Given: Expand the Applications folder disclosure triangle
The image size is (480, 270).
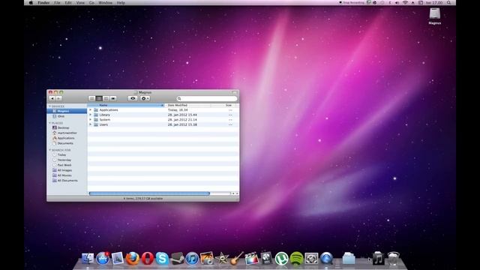Looking at the screenshot, I should 90,110.
